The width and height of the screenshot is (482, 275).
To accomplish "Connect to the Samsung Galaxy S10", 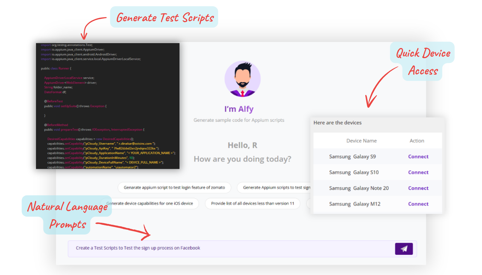I will pos(418,172).
